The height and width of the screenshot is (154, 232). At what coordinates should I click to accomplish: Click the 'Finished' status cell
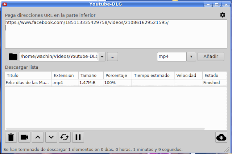click(x=215, y=83)
